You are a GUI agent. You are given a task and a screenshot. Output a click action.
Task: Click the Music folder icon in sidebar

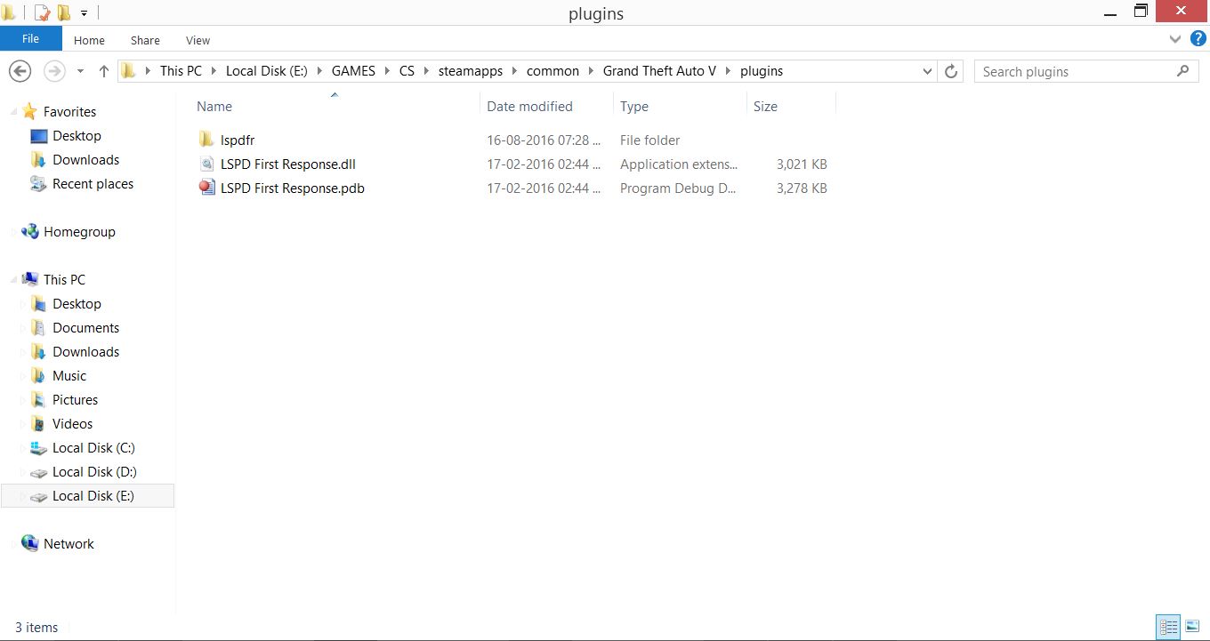38,375
